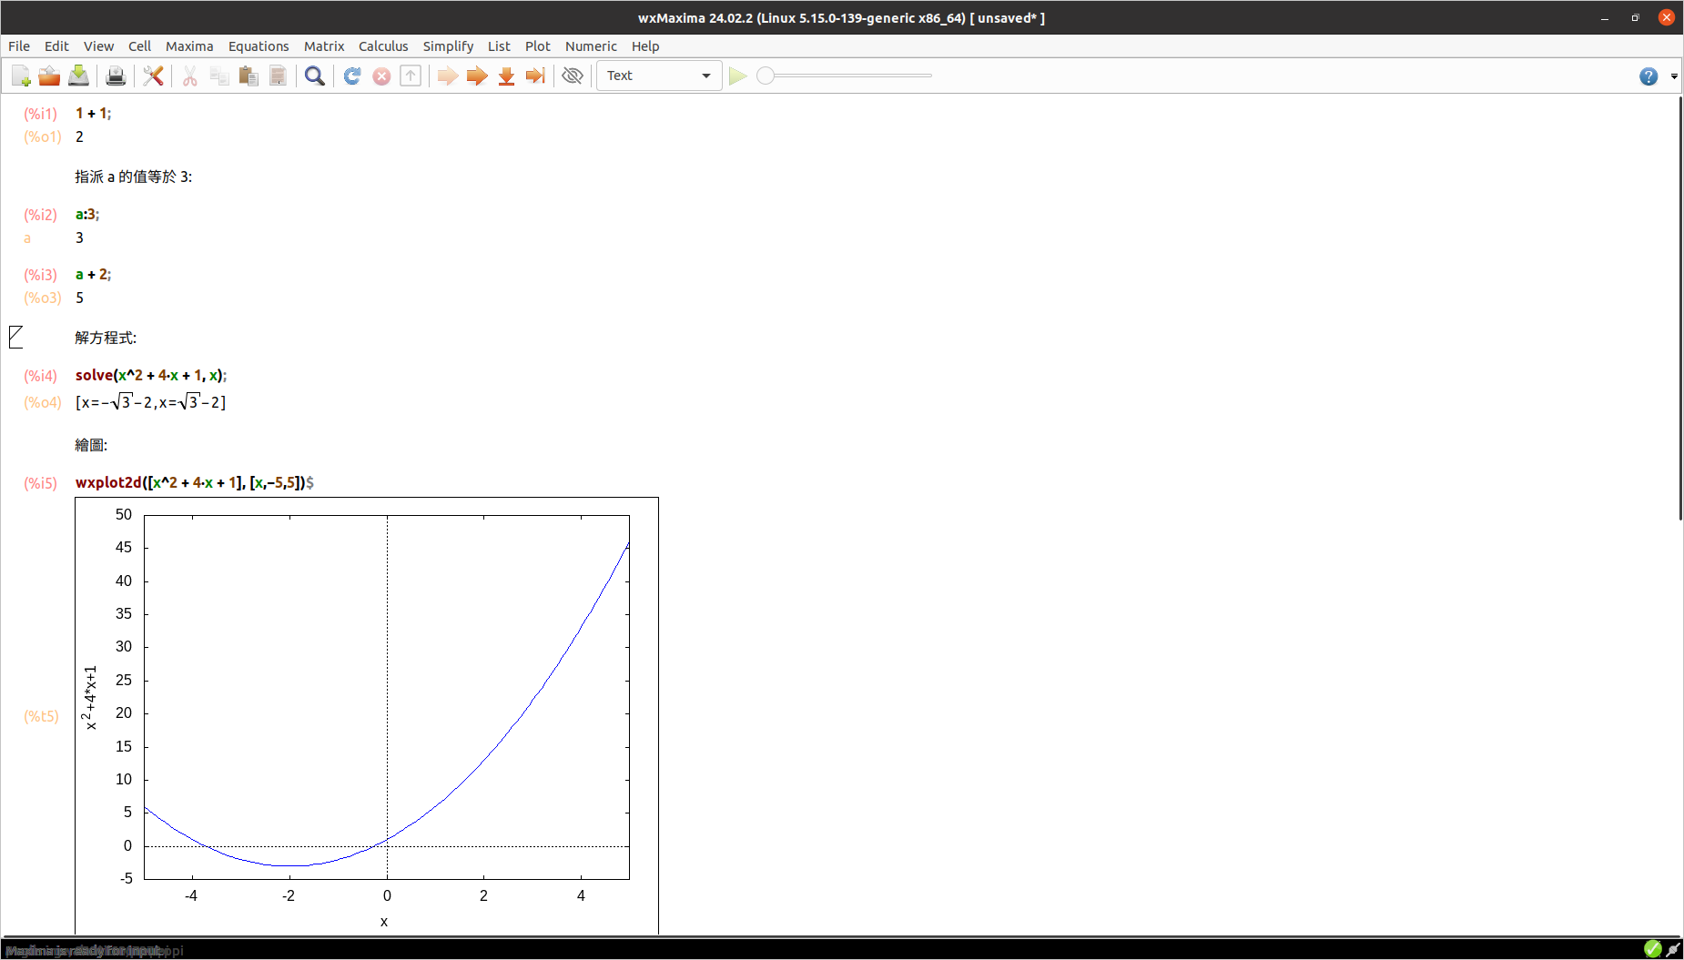Open the Help question mark button
Viewport: 1684px width, 960px height.
coord(1649,76)
